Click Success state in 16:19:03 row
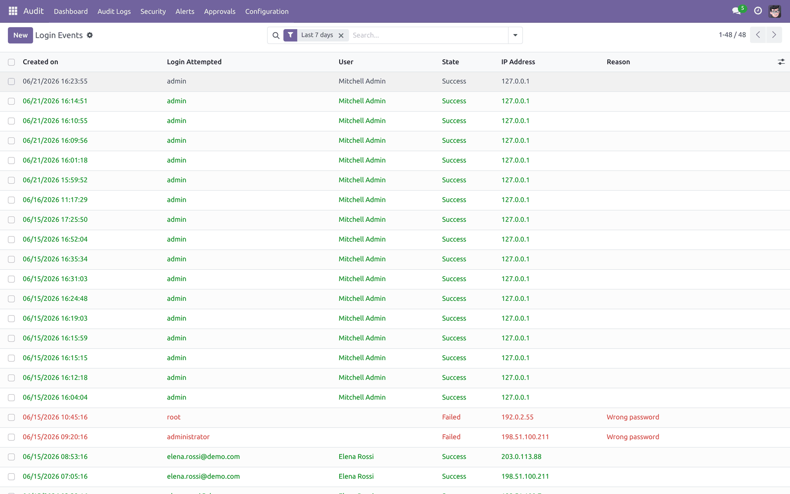The image size is (790, 494). [454, 318]
